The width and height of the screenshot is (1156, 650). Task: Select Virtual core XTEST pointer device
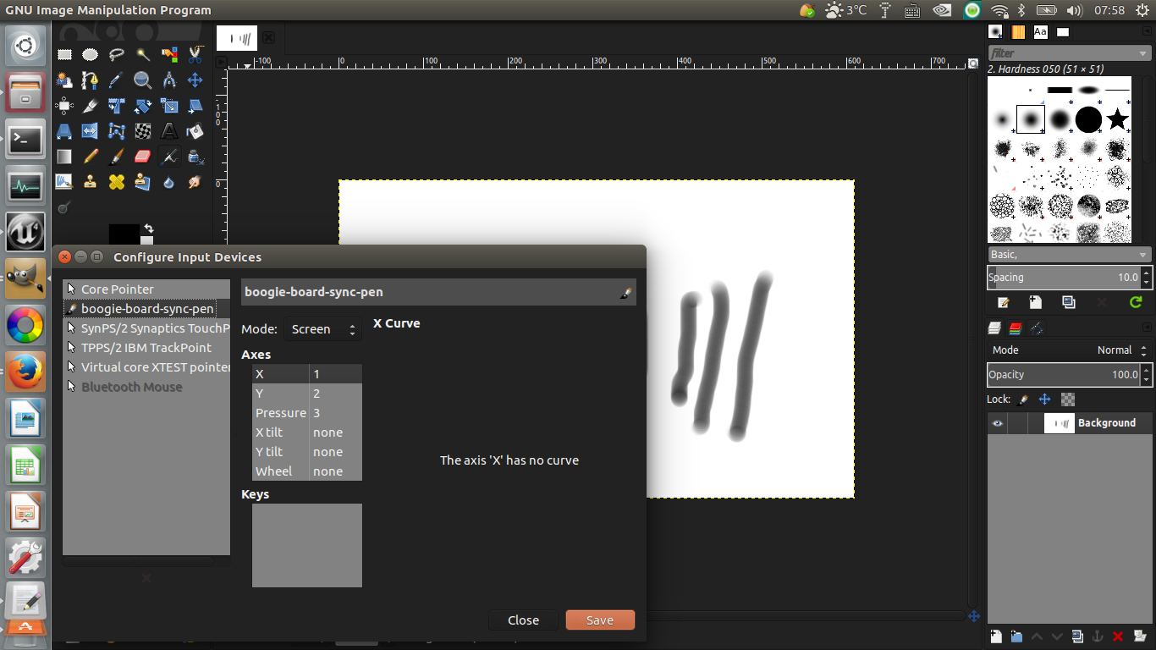click(146, 367)
